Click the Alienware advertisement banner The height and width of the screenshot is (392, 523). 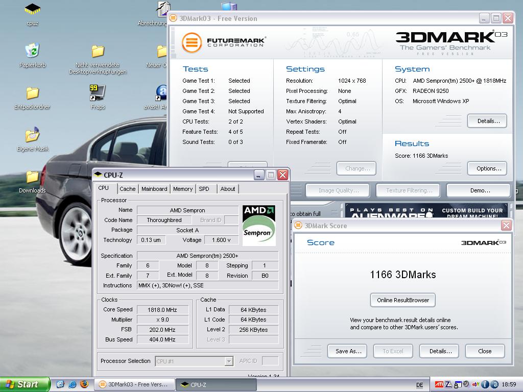coord(426,211)
